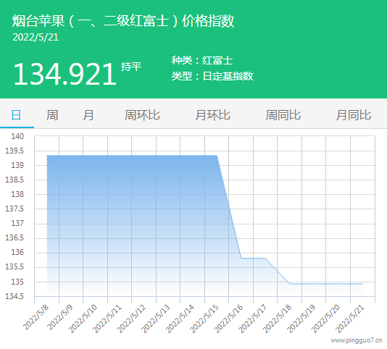Switch to the 周 weekly tab
This screenshot has height=349, width=387.
[x=52, y=115]
